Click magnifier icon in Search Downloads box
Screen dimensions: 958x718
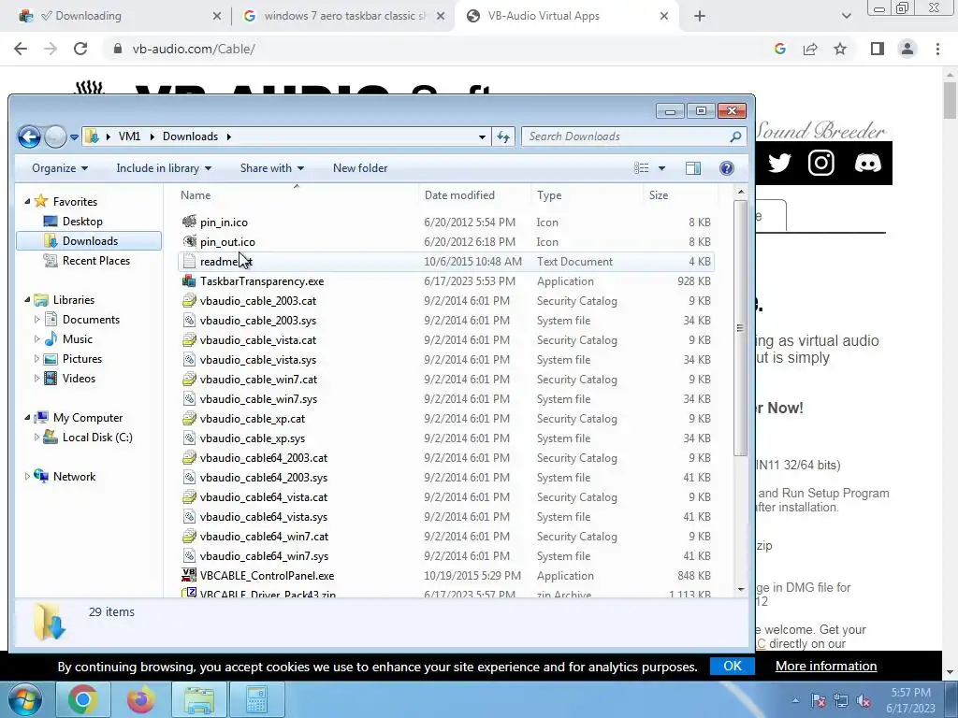pos(735,136)
